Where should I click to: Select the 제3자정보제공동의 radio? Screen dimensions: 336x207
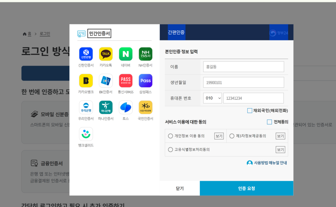pos(232,136)
